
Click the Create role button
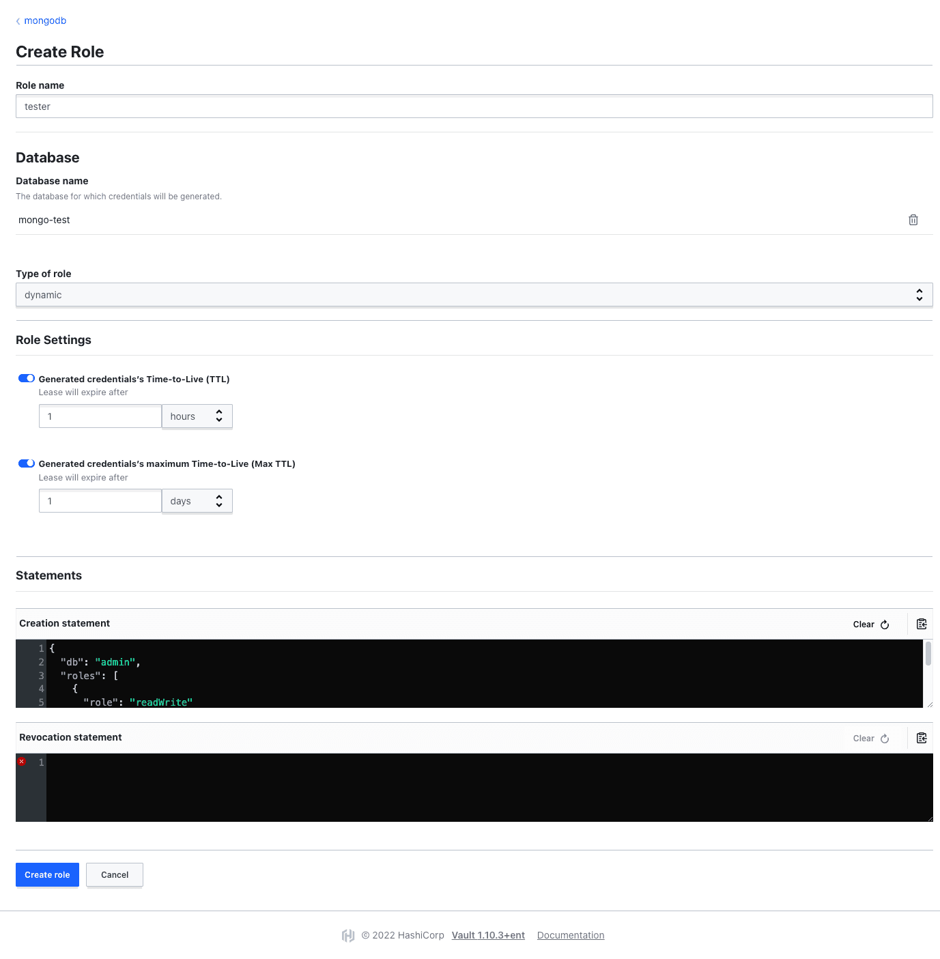point(47,875)
